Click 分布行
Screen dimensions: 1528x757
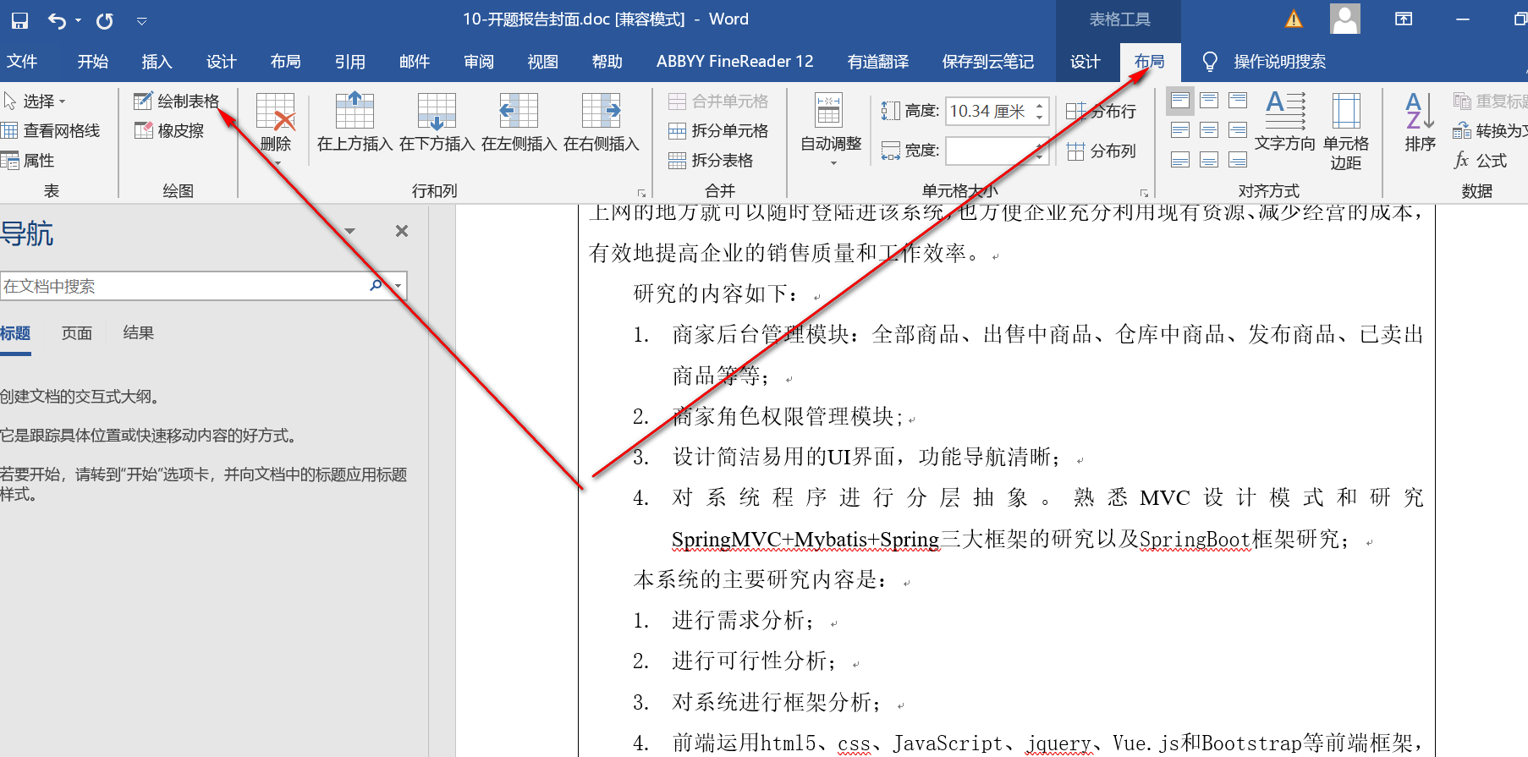click(x=1101, y=112)
